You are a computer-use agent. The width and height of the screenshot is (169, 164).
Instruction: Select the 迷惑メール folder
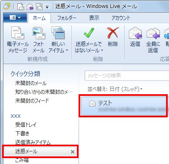tap(41, 151)
